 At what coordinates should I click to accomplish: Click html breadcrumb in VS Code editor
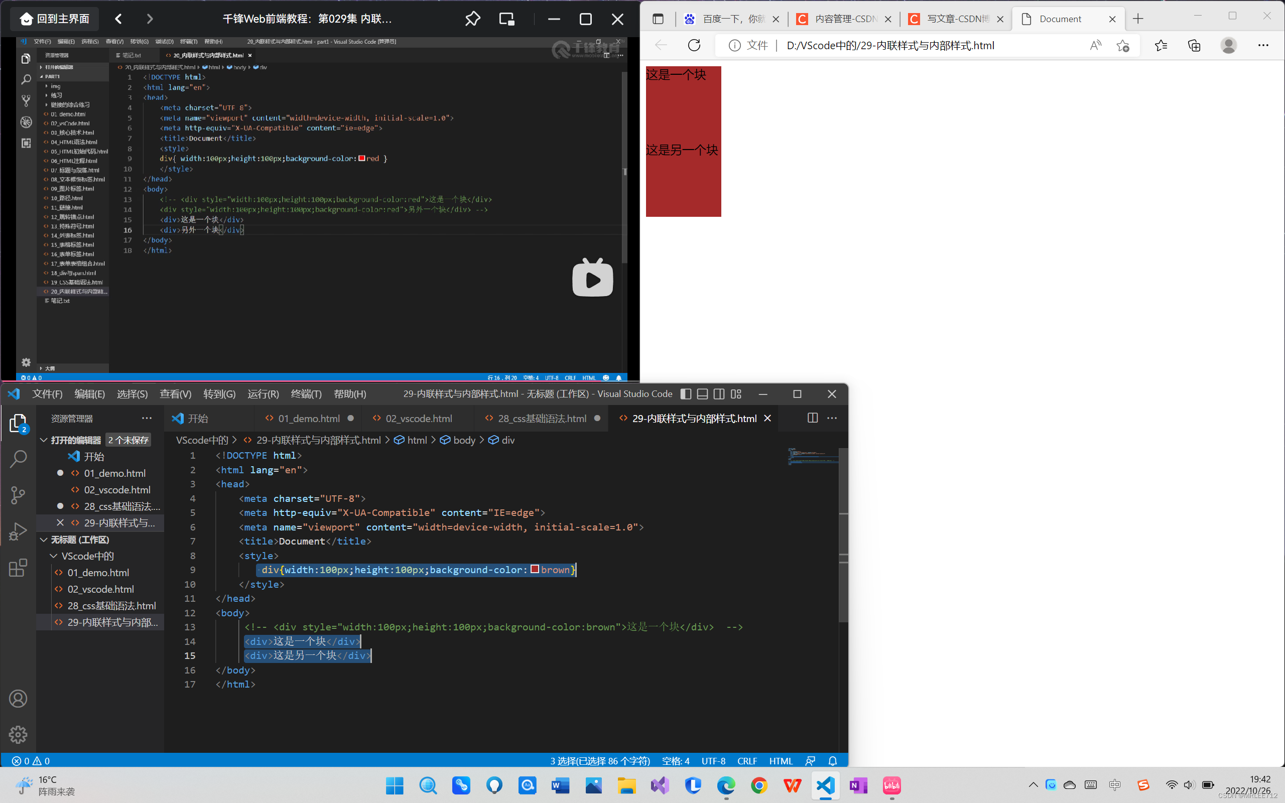click(x=411, y=440)
